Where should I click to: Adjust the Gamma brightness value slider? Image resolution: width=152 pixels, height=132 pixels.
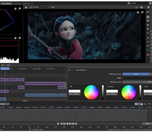pos(140,92)
